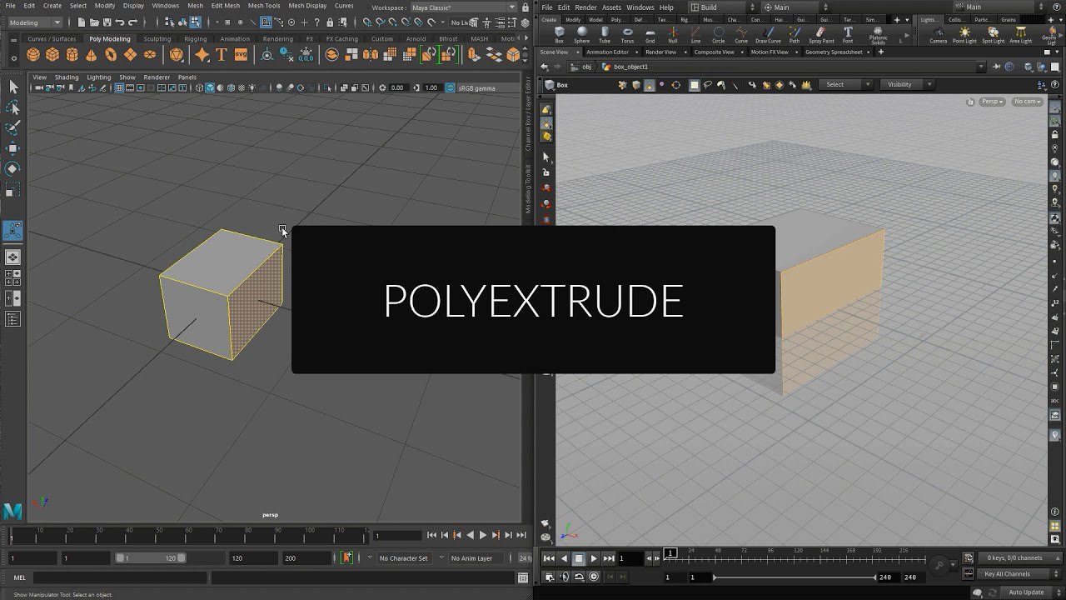Select the Maya poly sphere shelf icon

[x=33, y=55]
